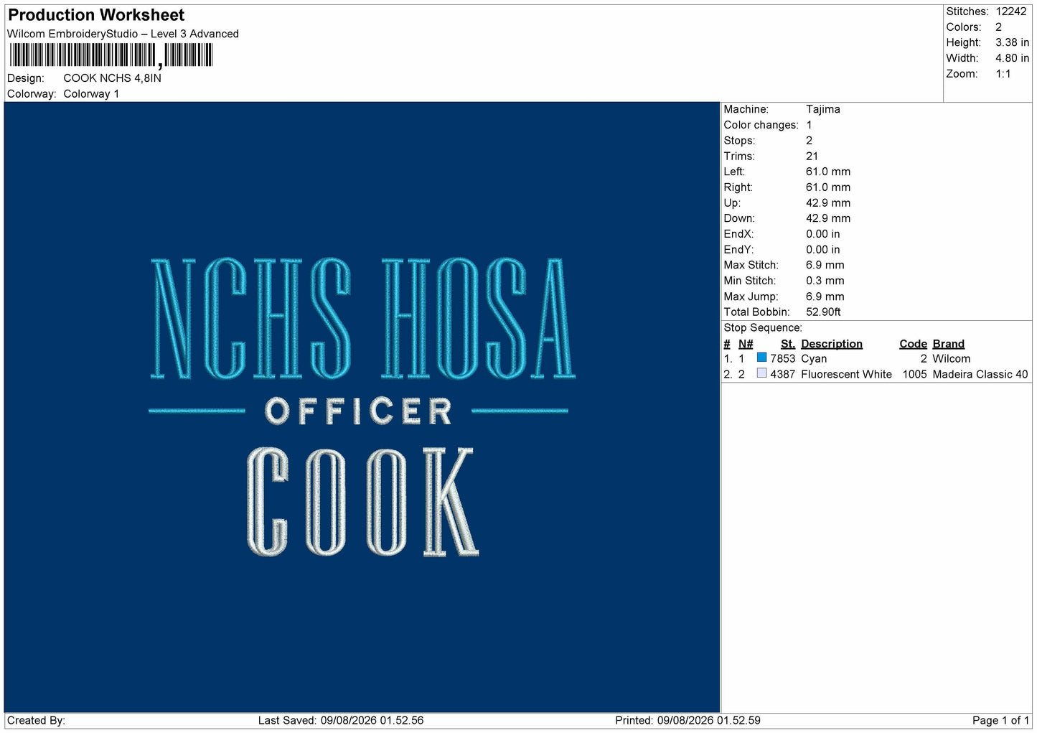The height and width of the screenshot is (733, 1037).
Task: Click the Description column header
Action: (x=832, y=344)
